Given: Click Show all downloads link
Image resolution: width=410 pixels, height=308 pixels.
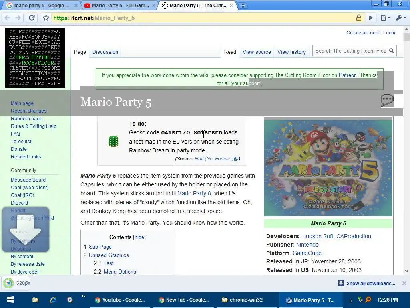Looking at the screenshot, I should pos(371,284).
